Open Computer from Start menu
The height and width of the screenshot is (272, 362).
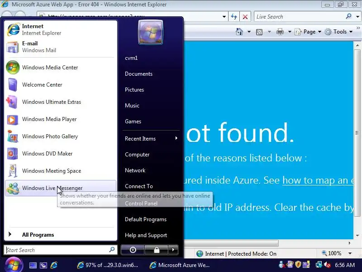click(x=137, y=155)
